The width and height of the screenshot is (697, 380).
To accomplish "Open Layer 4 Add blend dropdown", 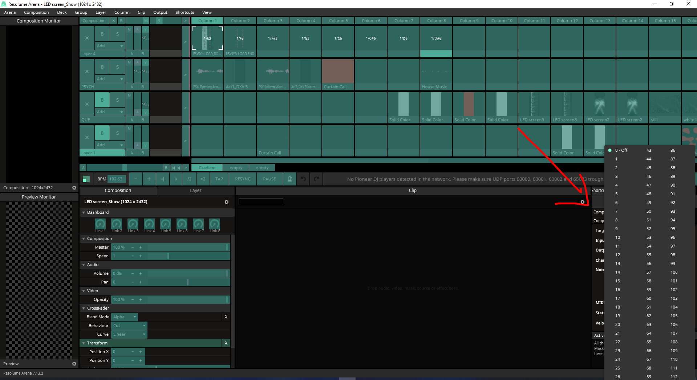I will coord(110,46).
